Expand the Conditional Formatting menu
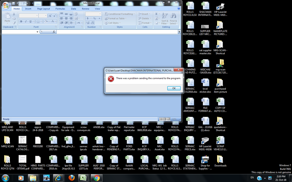 coord(119,14)
